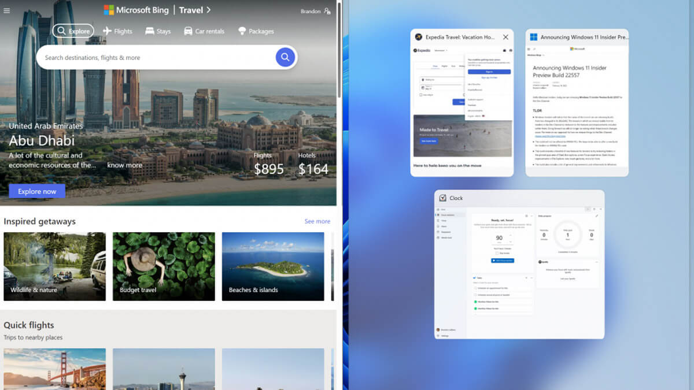Click the blue search magnifier button

coord(285,57)
